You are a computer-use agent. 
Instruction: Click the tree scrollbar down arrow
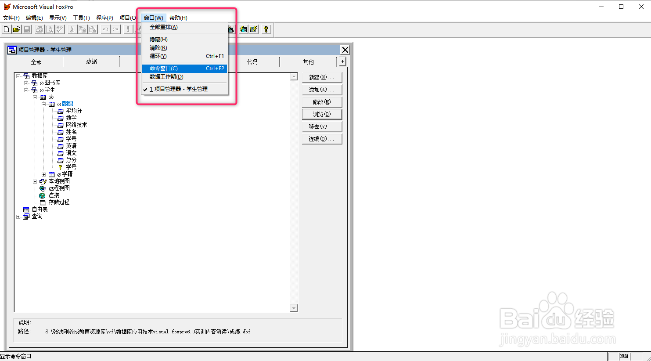click(x=294, y=308)
